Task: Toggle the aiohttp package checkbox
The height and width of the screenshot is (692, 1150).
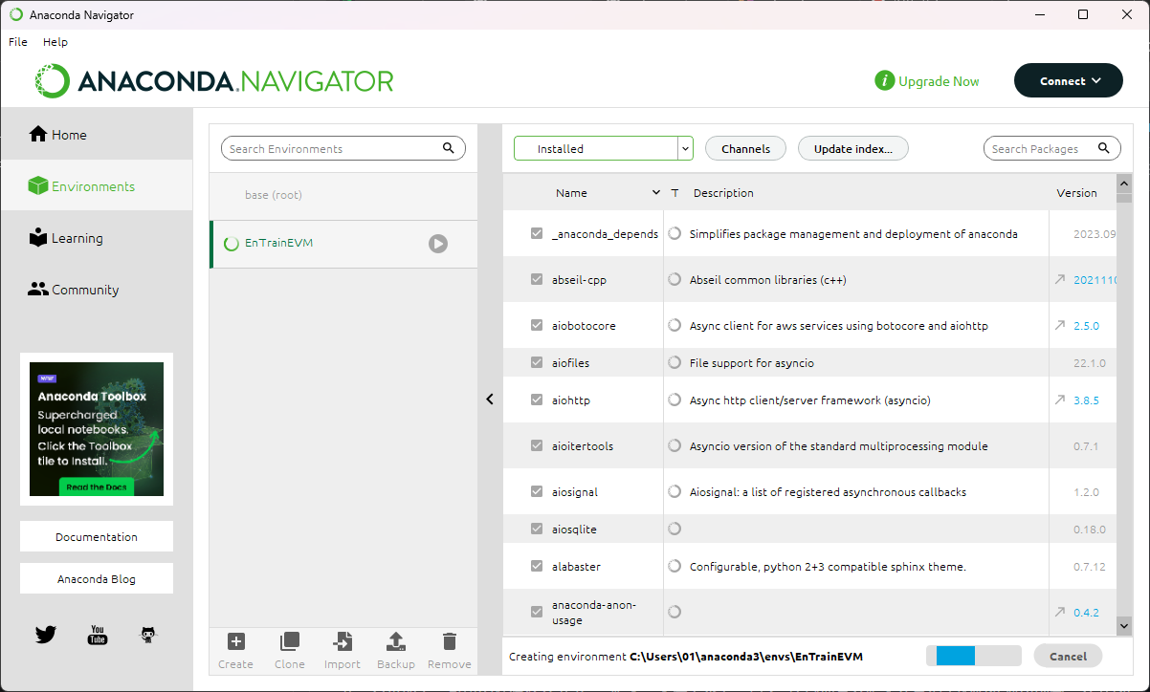Action: click(537, 400)
